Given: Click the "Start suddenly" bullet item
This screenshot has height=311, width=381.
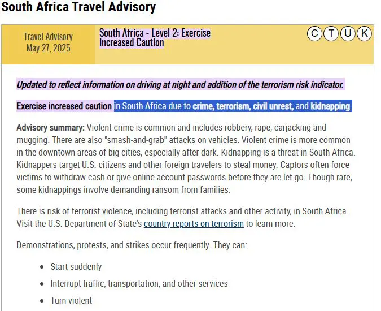Looking at the screenshot, I should [76, 267].
